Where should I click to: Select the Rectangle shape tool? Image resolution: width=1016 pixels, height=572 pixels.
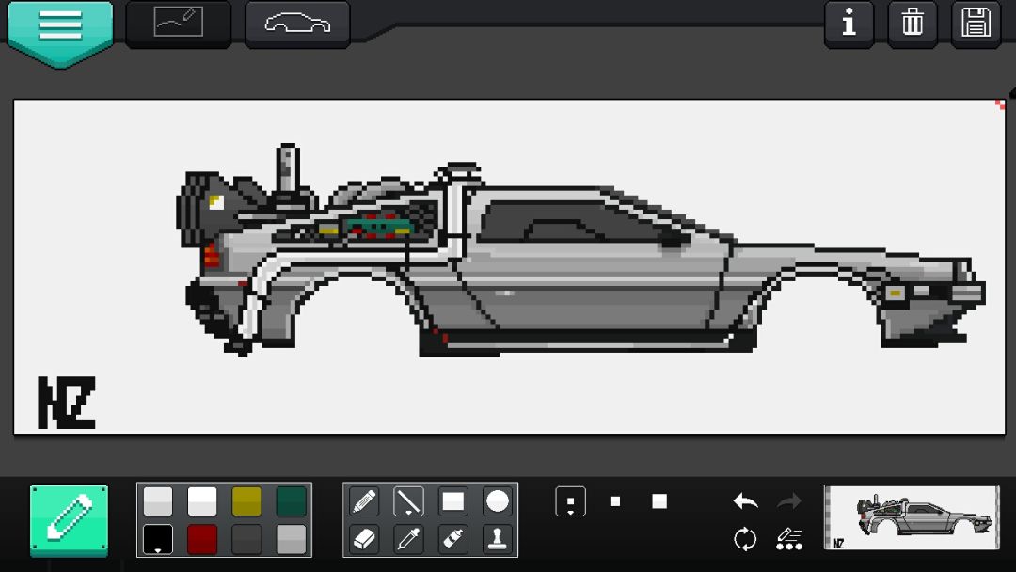[x=452, y=501]
